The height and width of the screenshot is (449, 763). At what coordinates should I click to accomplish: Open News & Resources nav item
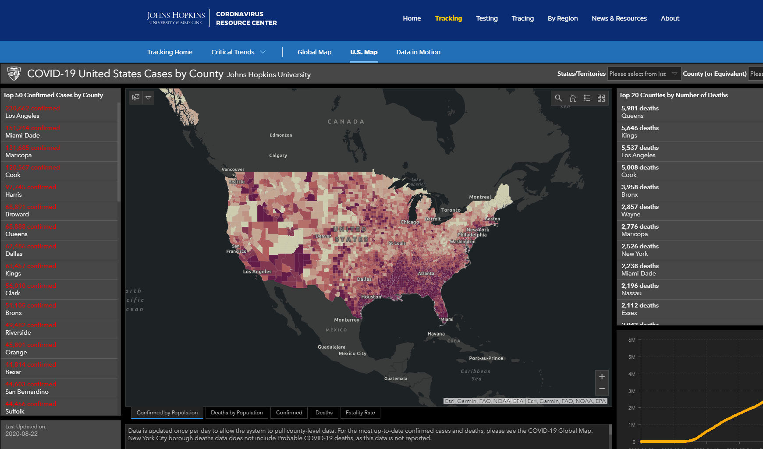(619, 18)
